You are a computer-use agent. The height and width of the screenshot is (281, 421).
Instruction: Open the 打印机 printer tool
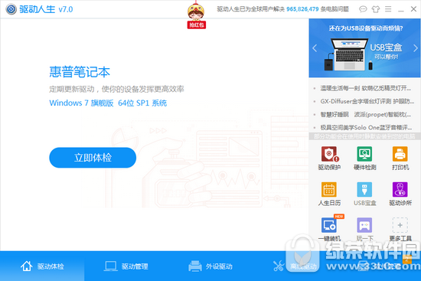[x=400, y=158]
